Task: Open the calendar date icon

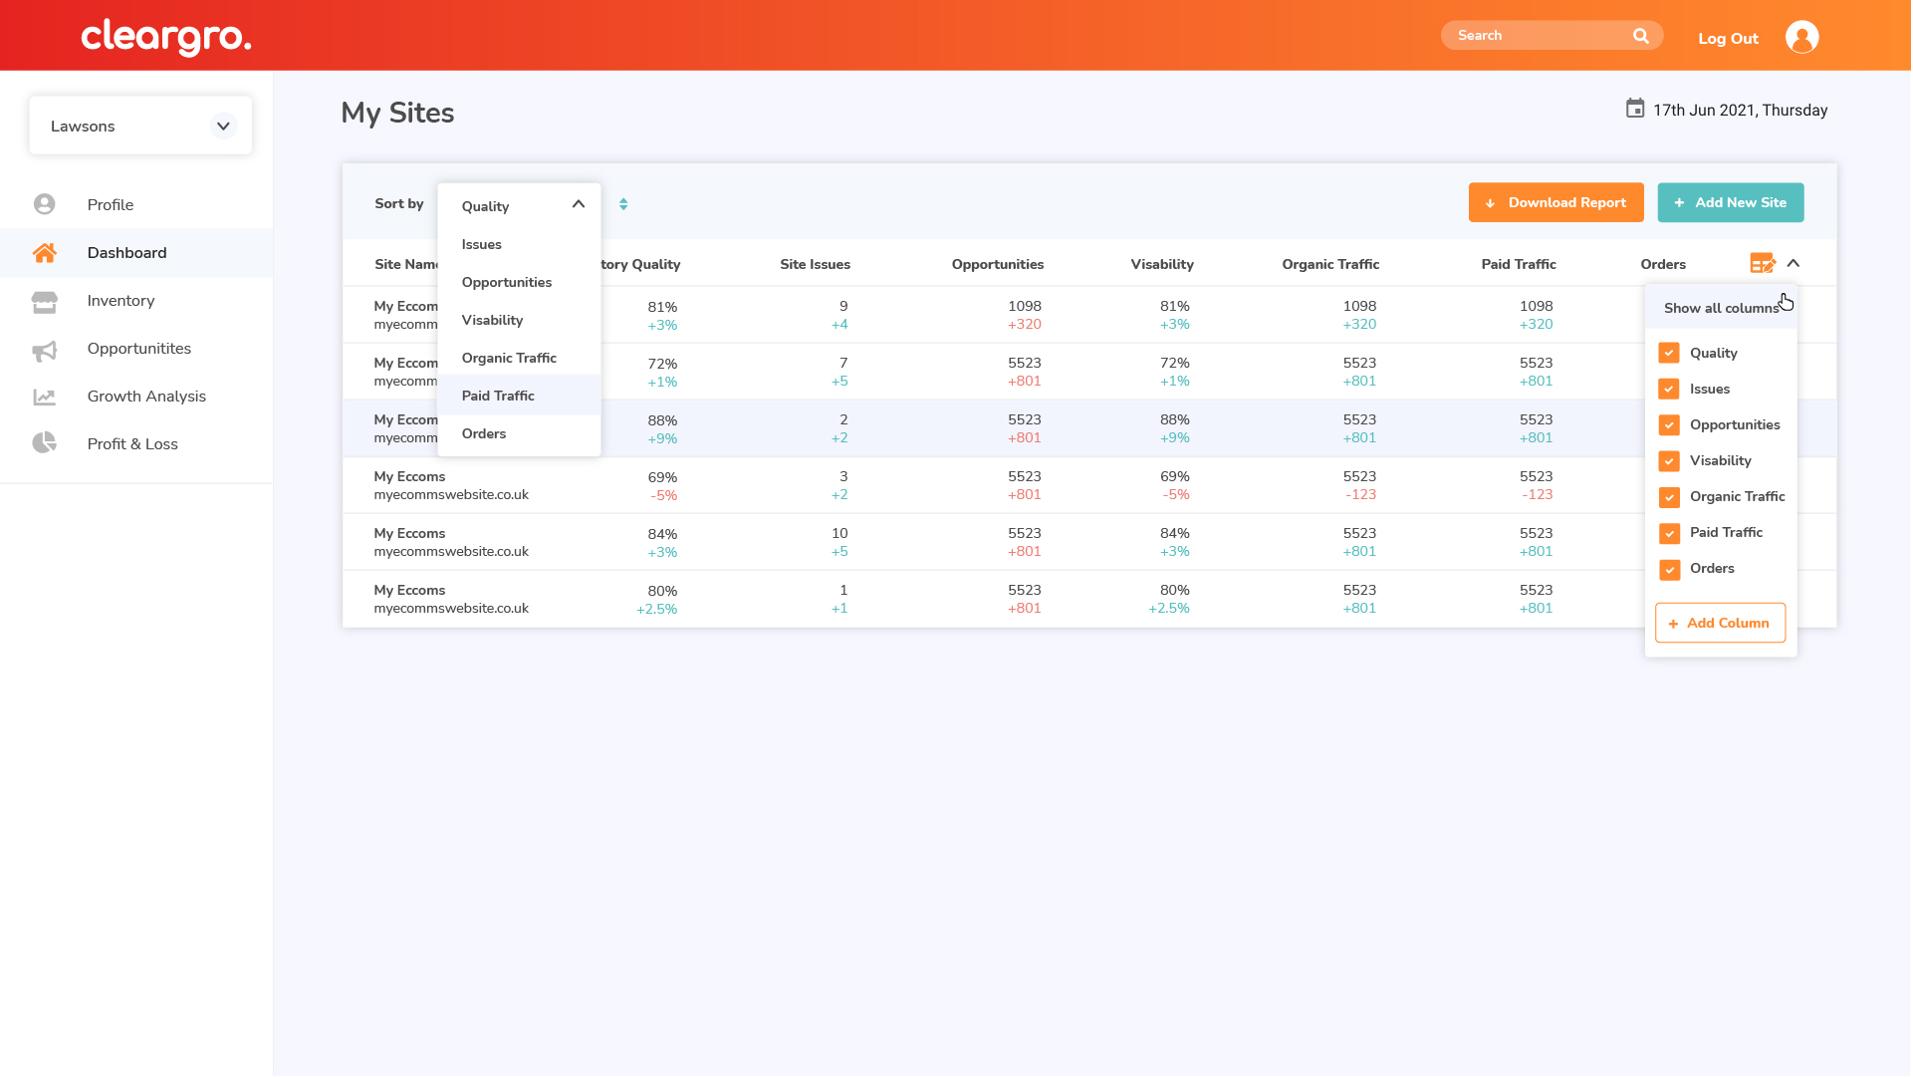Action: click(x=1635, y=109)
